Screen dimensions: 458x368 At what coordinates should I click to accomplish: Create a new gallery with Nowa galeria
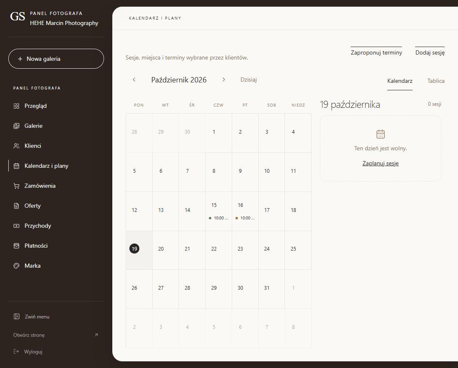(x=56, y=59)
